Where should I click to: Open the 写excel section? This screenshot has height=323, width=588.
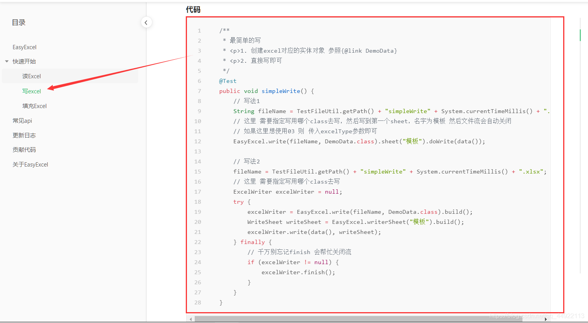31,91
